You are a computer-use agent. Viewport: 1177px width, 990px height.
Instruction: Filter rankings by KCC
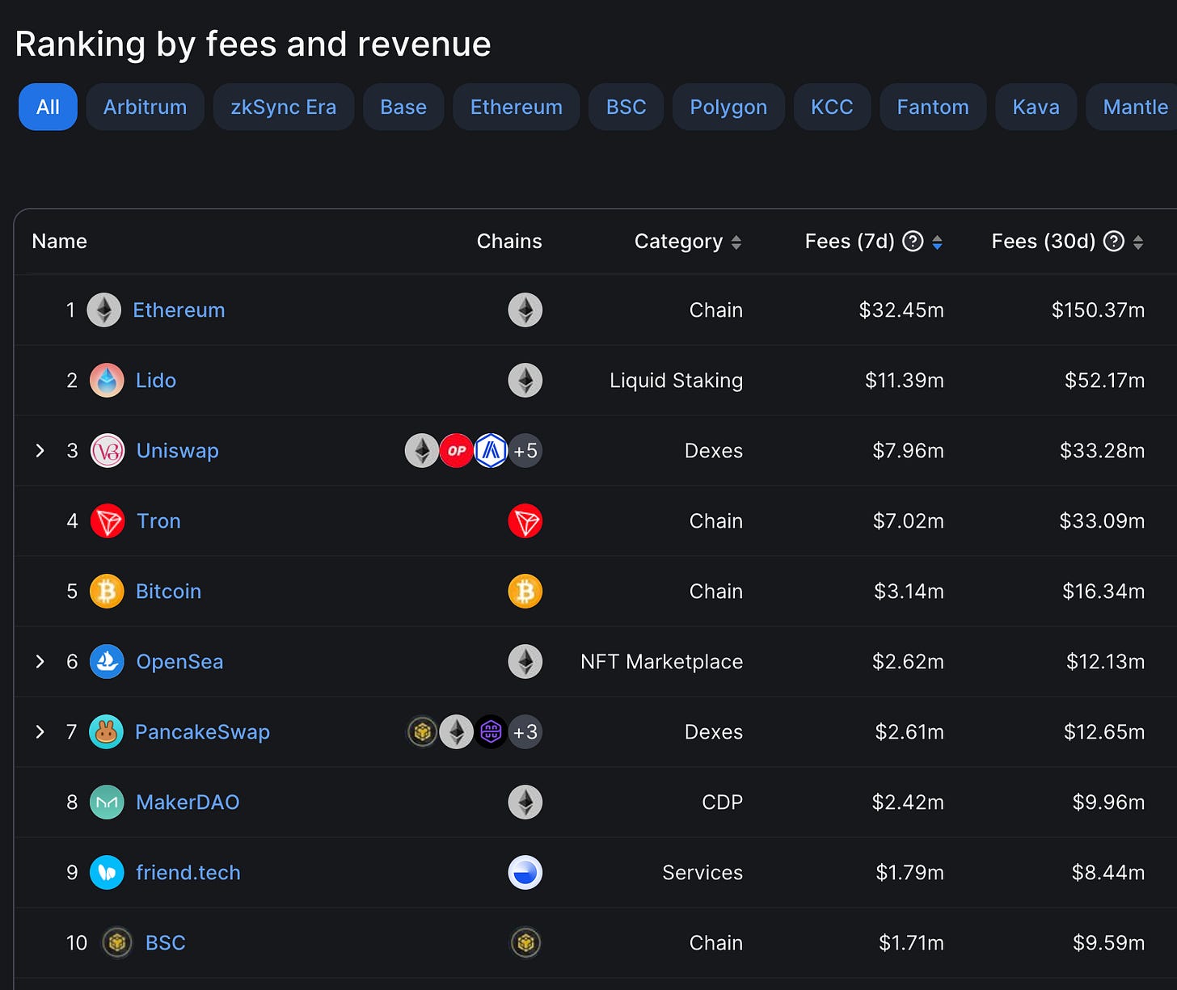[x=832, y=107]
